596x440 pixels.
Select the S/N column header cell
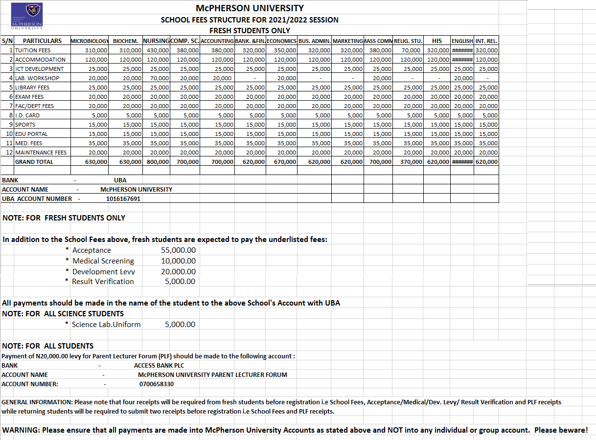coord(7,41)
